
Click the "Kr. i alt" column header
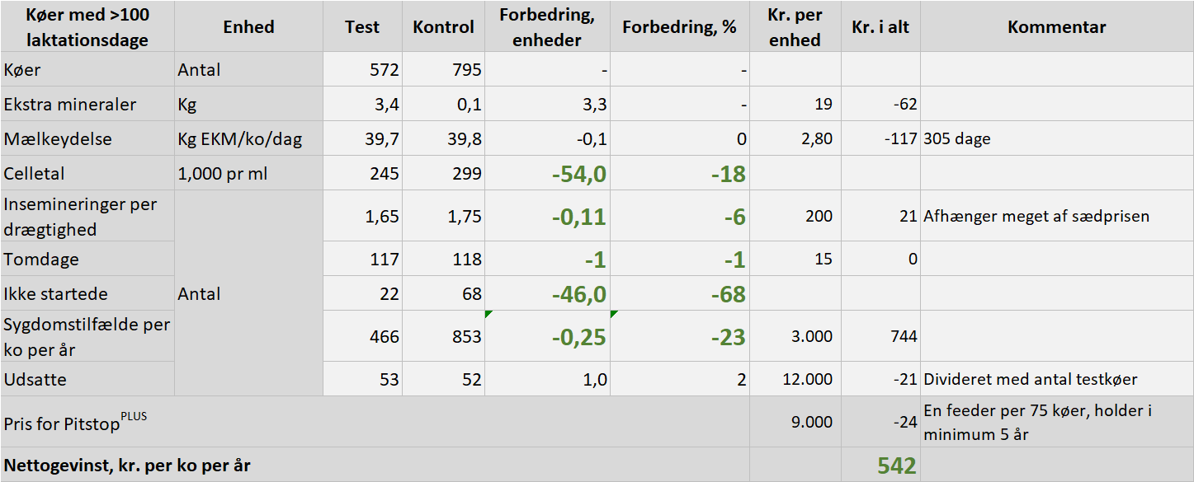click(880, 26)
